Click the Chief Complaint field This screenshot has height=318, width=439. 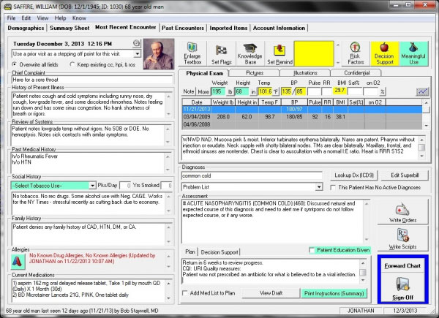point(92,80)
